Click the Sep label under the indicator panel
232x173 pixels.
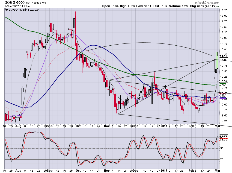click(x=50, y=171)
